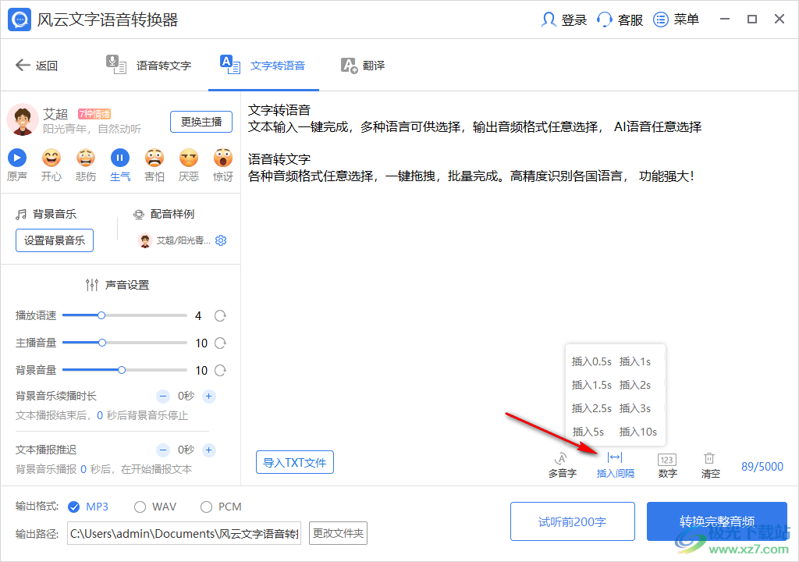Reset the 主播音量 value
799x562 pixels.
[x=220, y=343]
